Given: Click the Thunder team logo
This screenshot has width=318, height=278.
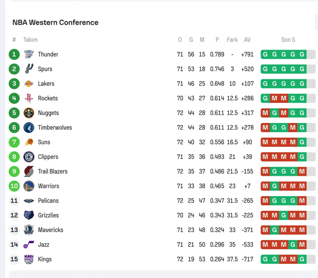Looking at the screenshot, I should tap(29, 54).
